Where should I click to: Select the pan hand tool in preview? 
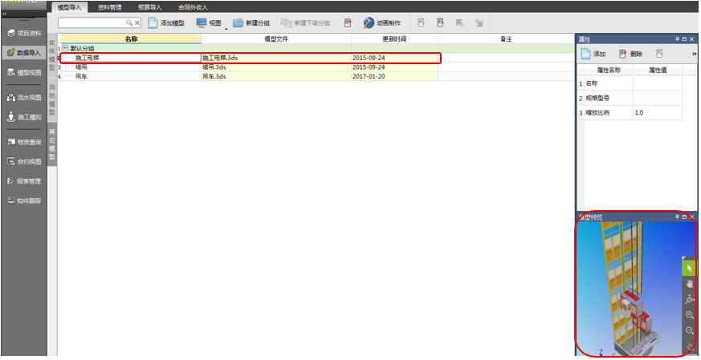689,284
